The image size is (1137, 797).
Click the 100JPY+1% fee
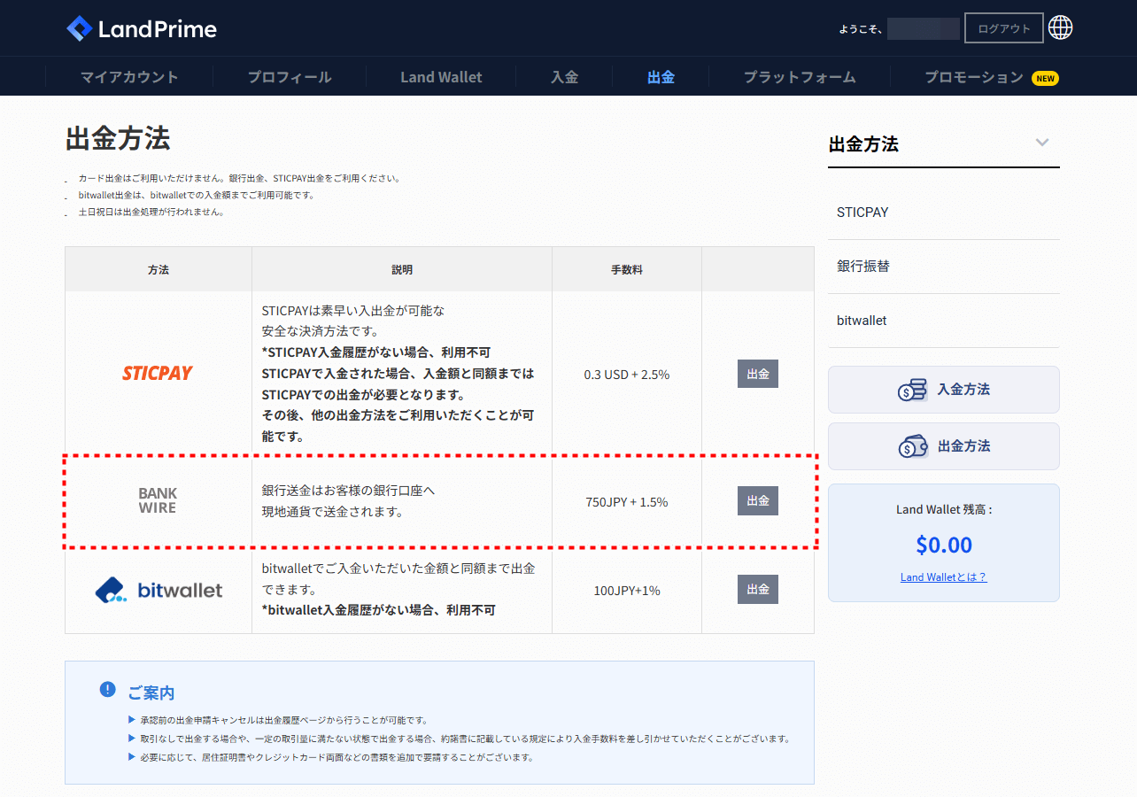tap(627, 591)
